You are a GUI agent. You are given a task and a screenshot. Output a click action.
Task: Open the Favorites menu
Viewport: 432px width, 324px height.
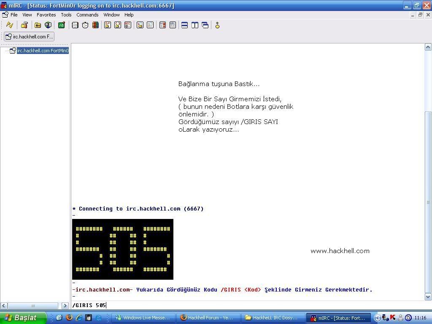click(46, 15)
